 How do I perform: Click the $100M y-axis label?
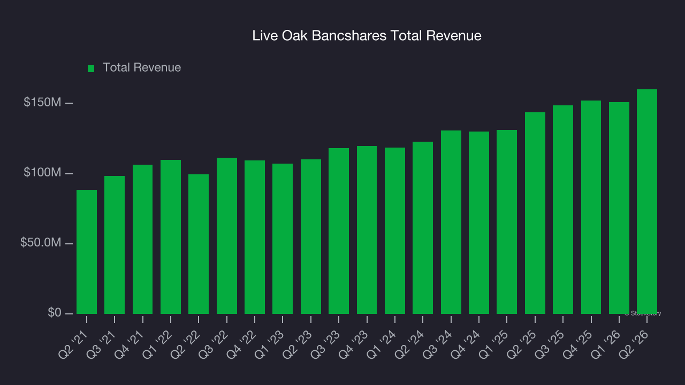tap(42, 173)
